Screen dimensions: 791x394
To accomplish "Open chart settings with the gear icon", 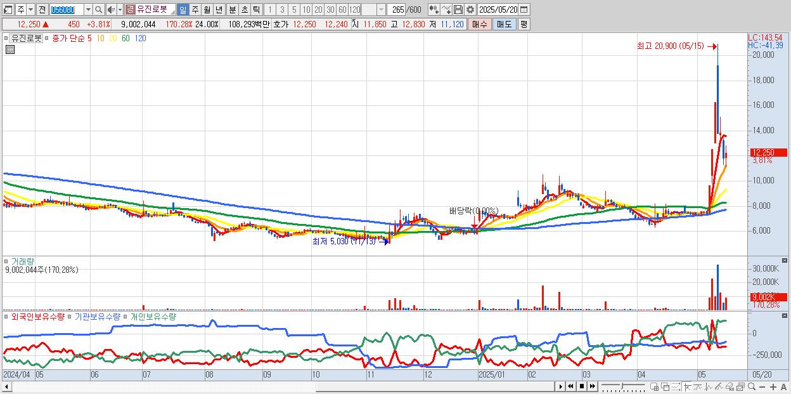I will [470, 10].
